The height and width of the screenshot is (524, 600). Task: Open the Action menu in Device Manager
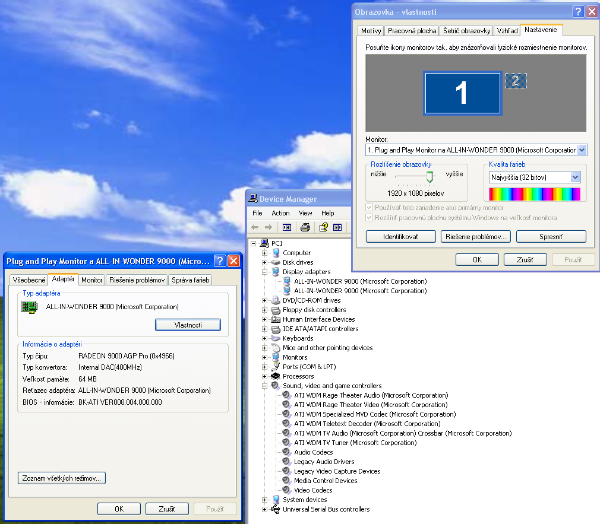point(280,213)
